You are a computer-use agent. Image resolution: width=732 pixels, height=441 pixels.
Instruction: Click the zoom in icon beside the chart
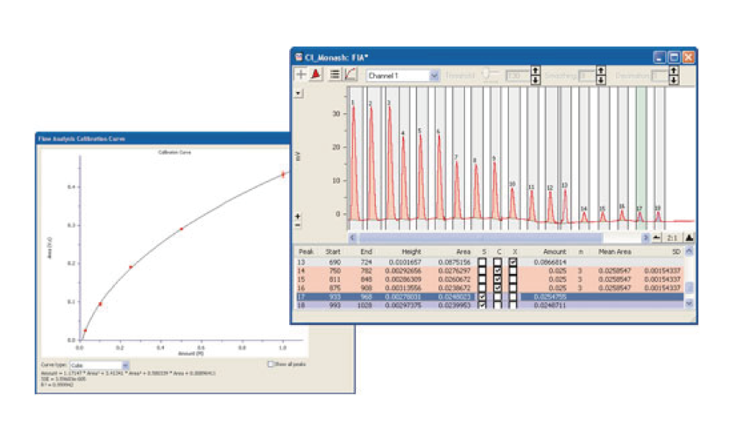[x=298, y=215]
